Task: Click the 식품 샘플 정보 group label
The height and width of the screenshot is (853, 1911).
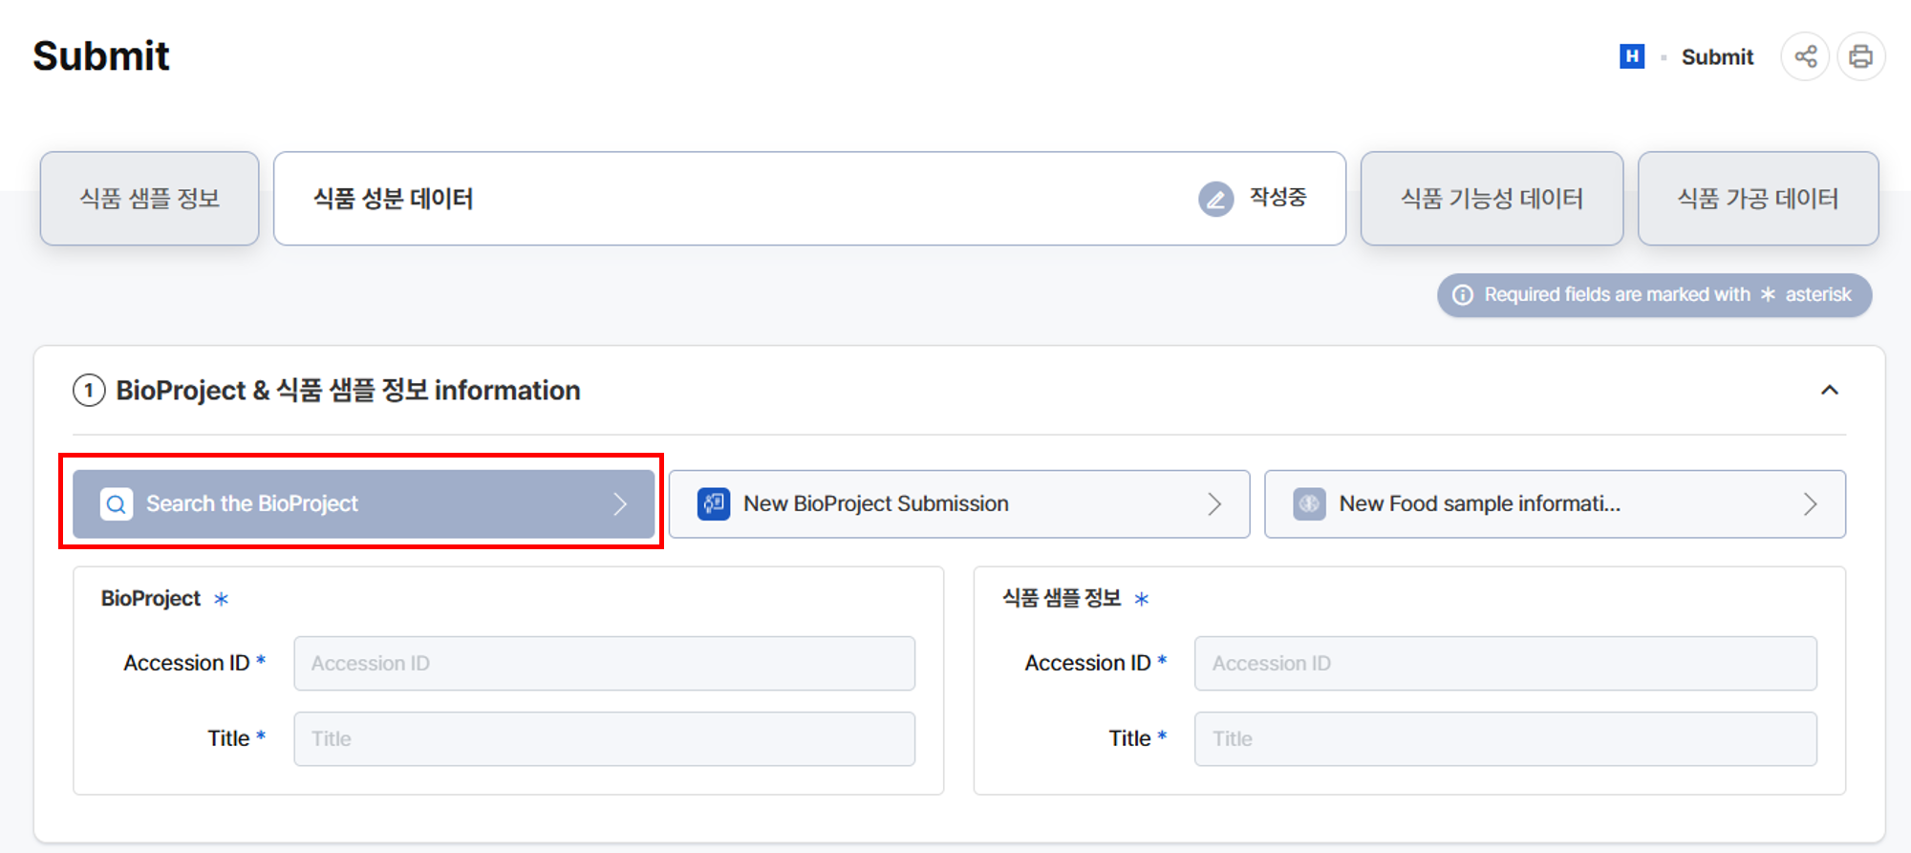Action: (1061, 598)
